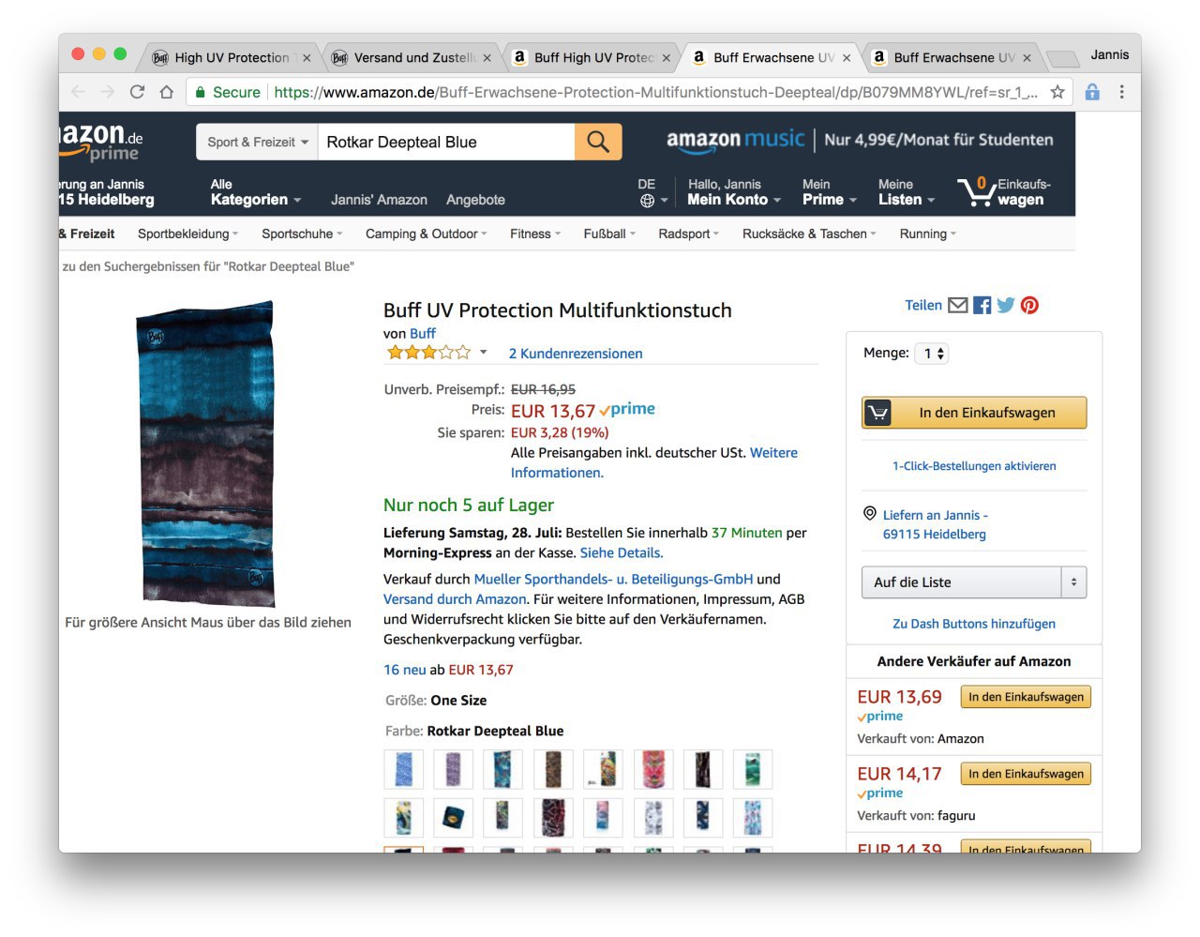
Task: Share product on Facebook
Action: click(982, 305)
